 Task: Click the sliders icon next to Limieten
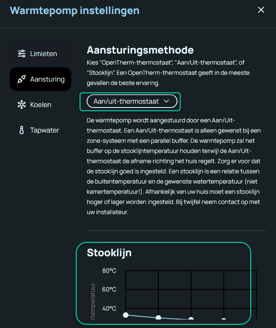22,54
